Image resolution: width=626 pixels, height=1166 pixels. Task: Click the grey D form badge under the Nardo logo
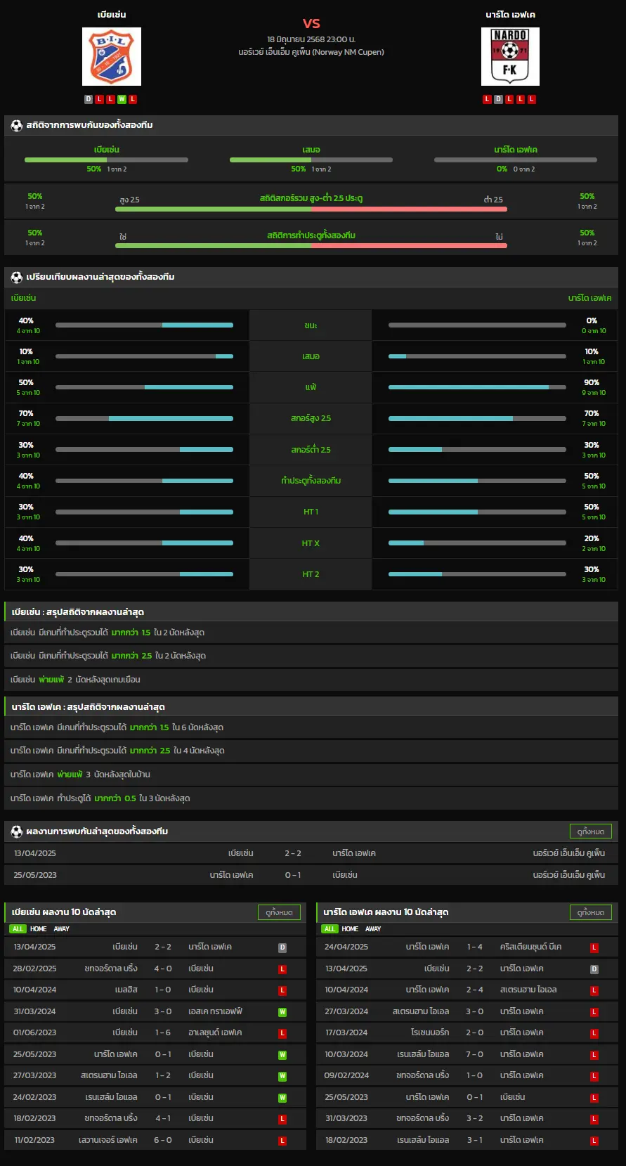point(498,99)
